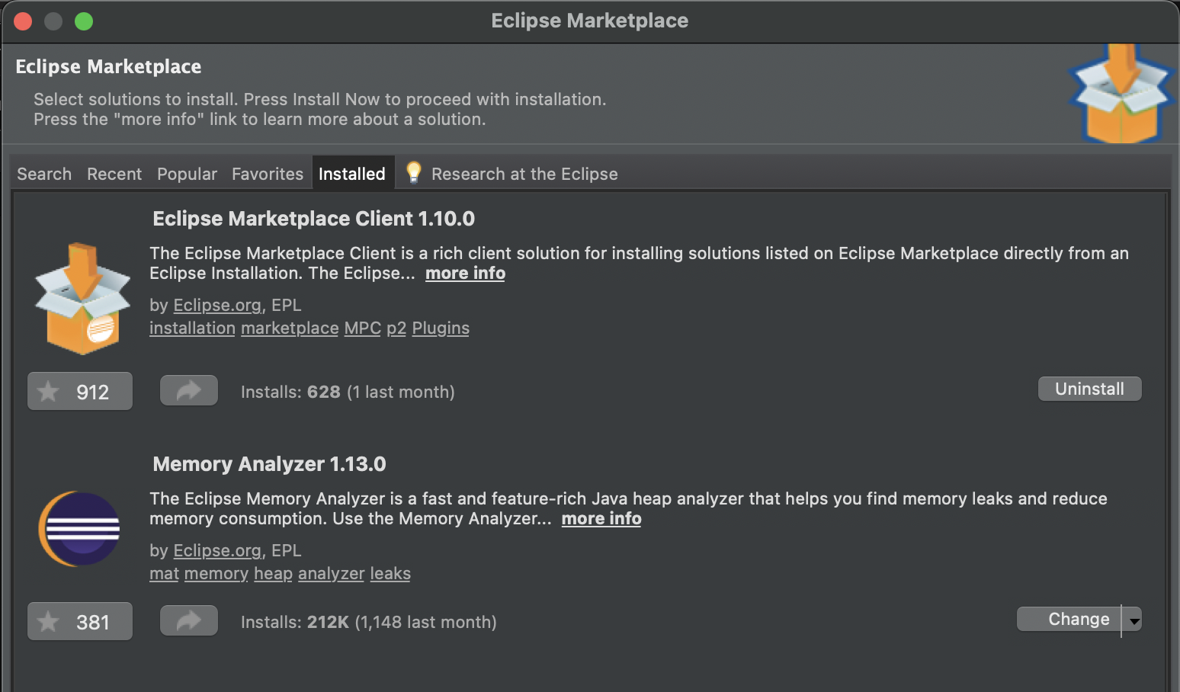
Task: Click share arrow for Memory Analyzer
Action: click(x=188, y=621)
